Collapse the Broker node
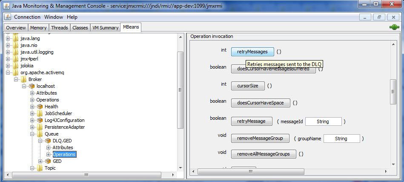 click(x=16, y=79)
